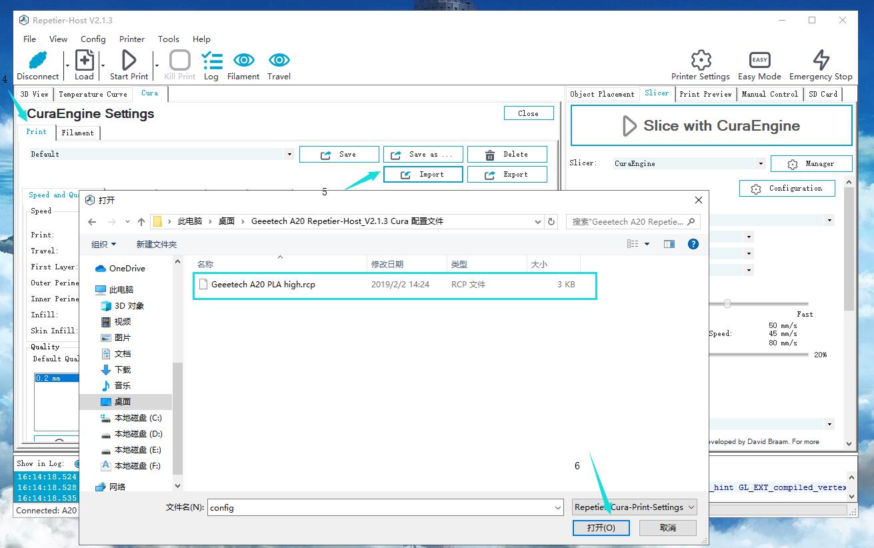This screenshot has height=548, width=874.
Task: Select the SD Card tab
Action: click(823, 94)
